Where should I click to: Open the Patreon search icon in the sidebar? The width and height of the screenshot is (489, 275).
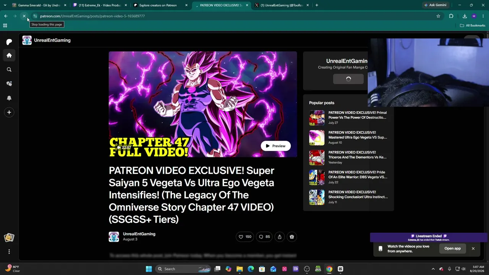tap(9, 70)
